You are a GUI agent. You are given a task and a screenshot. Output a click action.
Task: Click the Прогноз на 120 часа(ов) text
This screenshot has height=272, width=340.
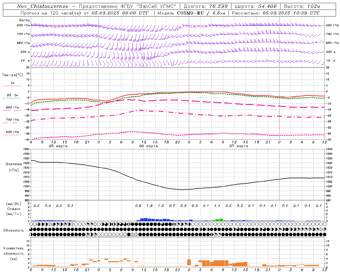(51, 13)
